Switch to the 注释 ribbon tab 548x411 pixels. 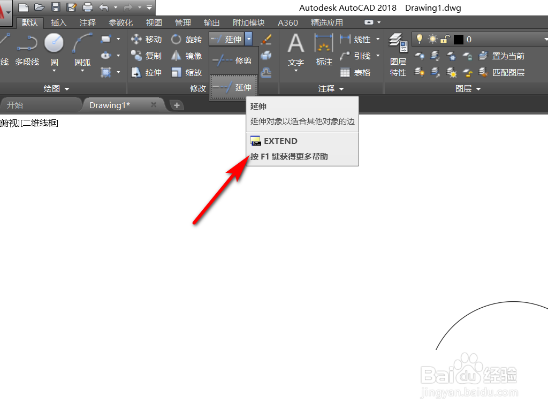click(x=87, y=22)
